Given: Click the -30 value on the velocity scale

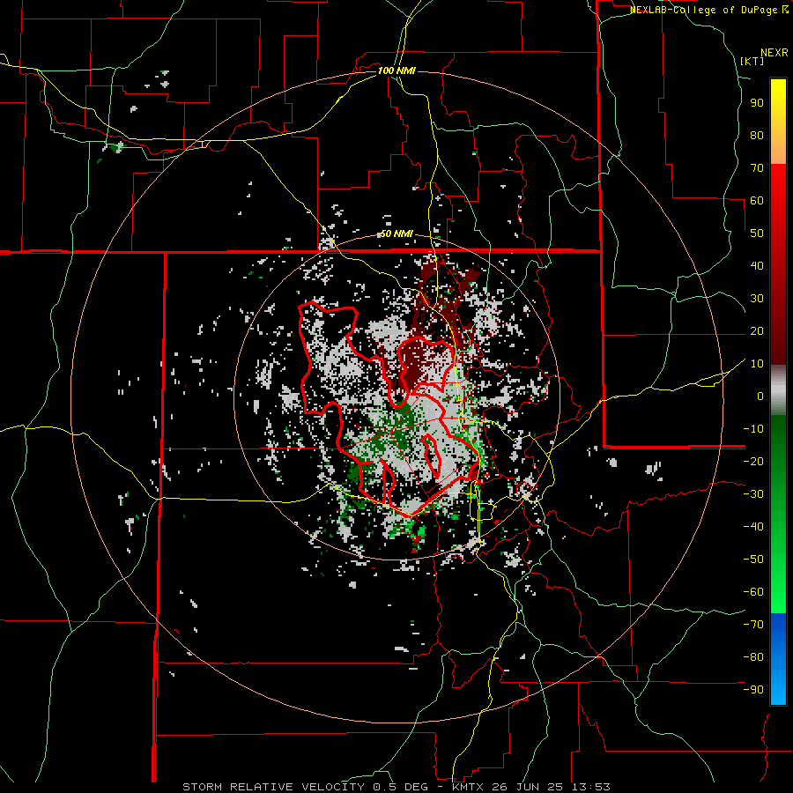Looking at the screenshot, I should pos(753,494).
